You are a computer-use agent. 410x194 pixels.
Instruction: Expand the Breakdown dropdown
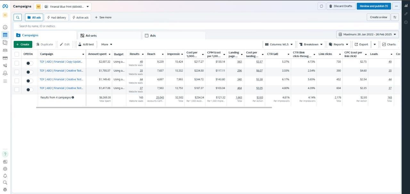pyautogui.click(x=311, y=44)
